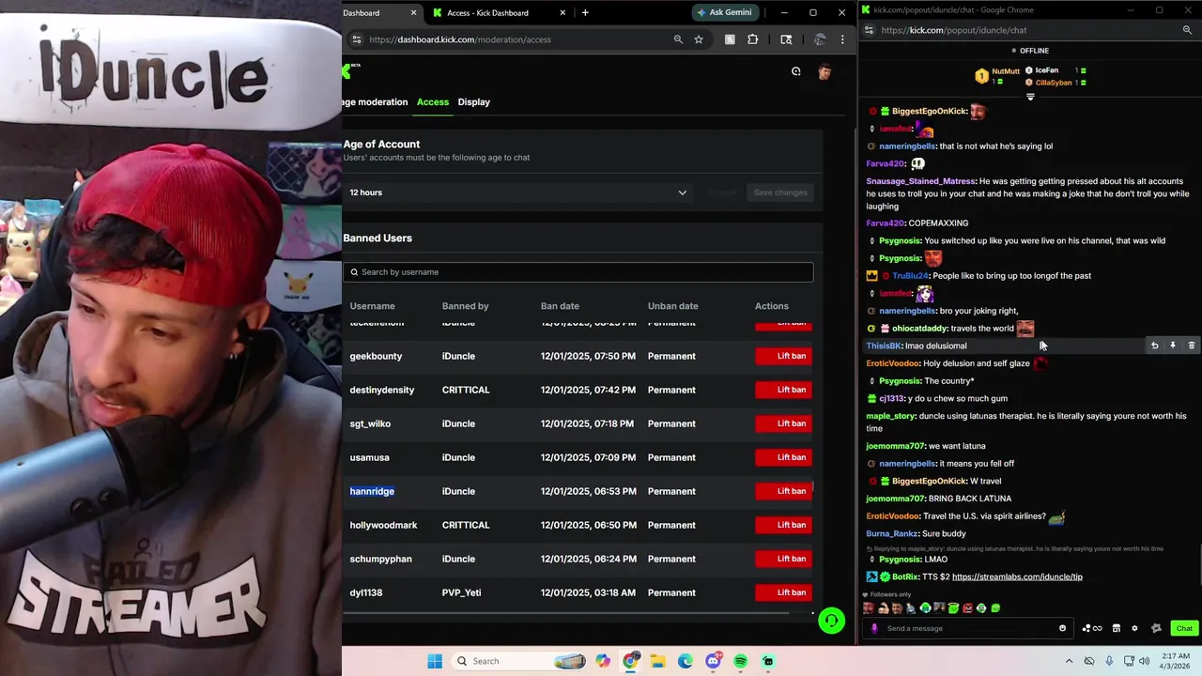The width and height of the screenshot is (1202, 676).
Task: Click the search icon in chat popout address bar
Action: point(1187,30)
